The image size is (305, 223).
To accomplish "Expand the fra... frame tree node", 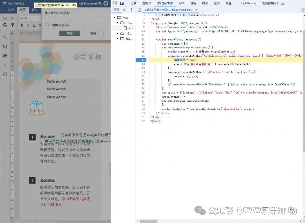I will click(x=117, y=39).
